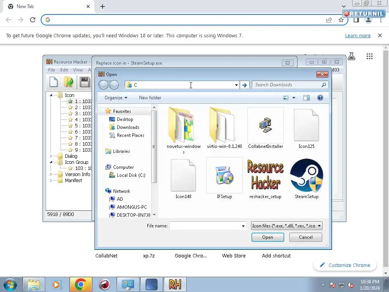Screen dimensions: 389x292
Task: Open the Organize dropdown menu
Action: coord(116,98)
